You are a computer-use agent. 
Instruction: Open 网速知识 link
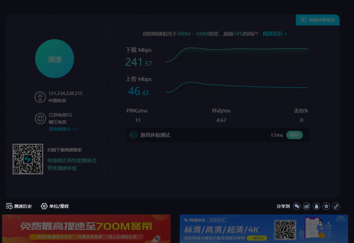[274, 34]
